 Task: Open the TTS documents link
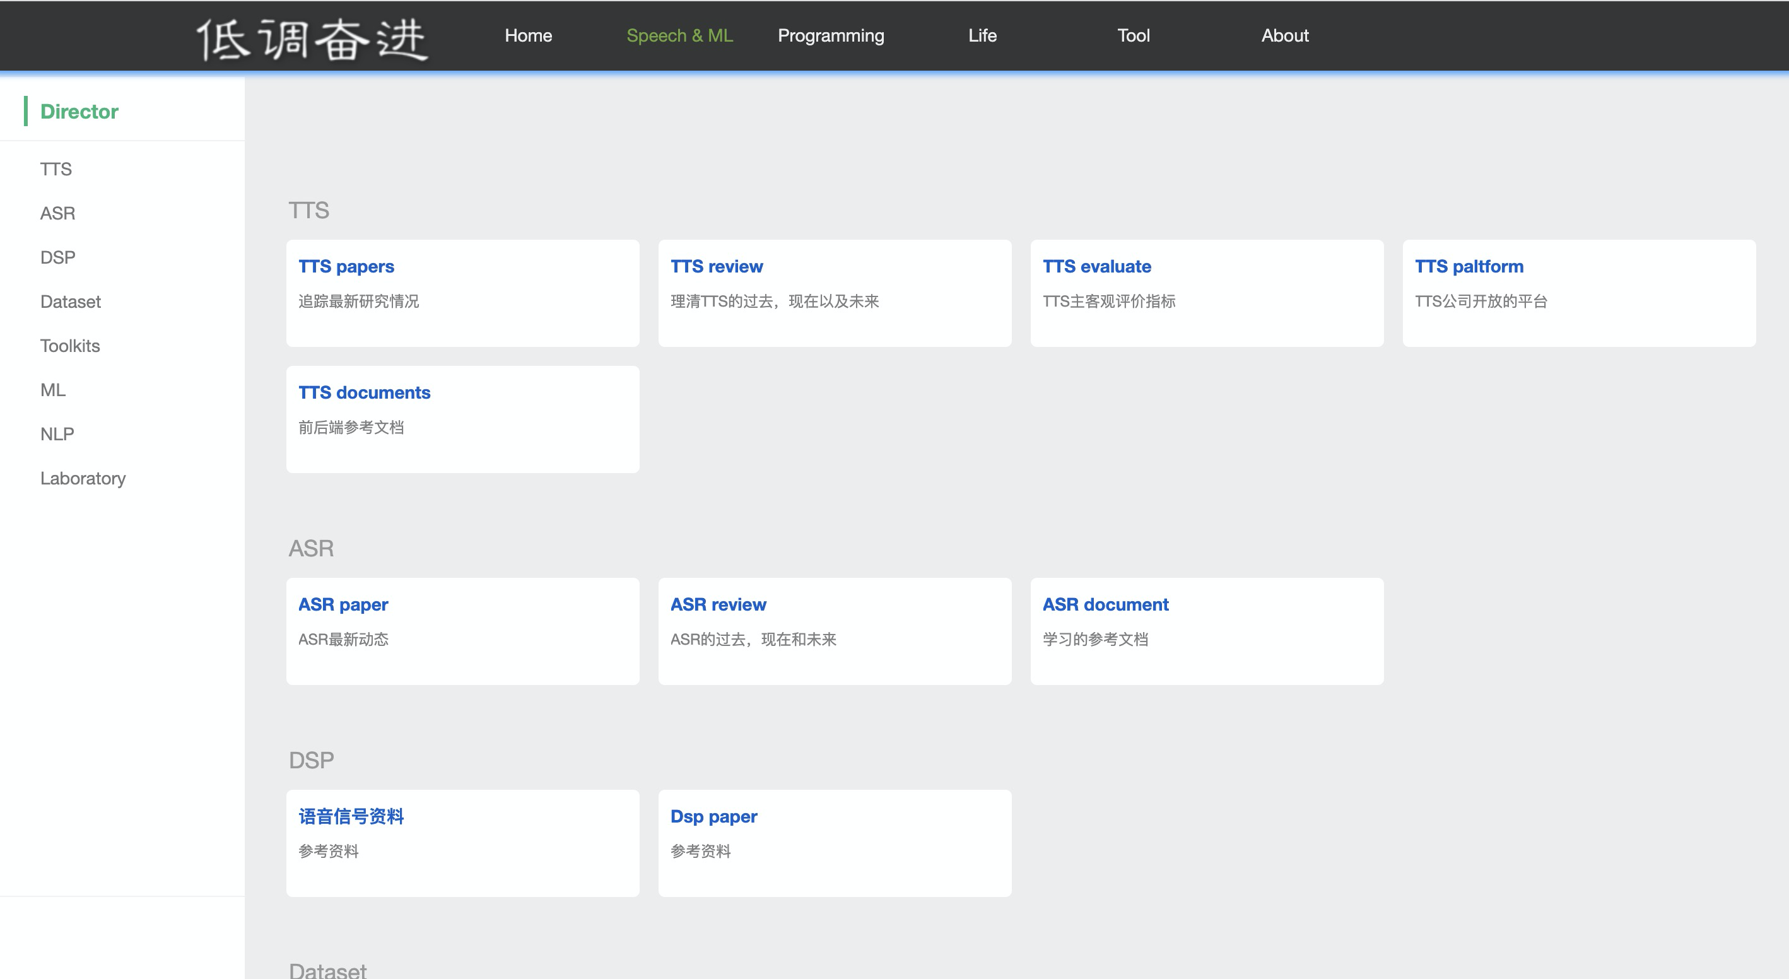(x=364, y=392)
